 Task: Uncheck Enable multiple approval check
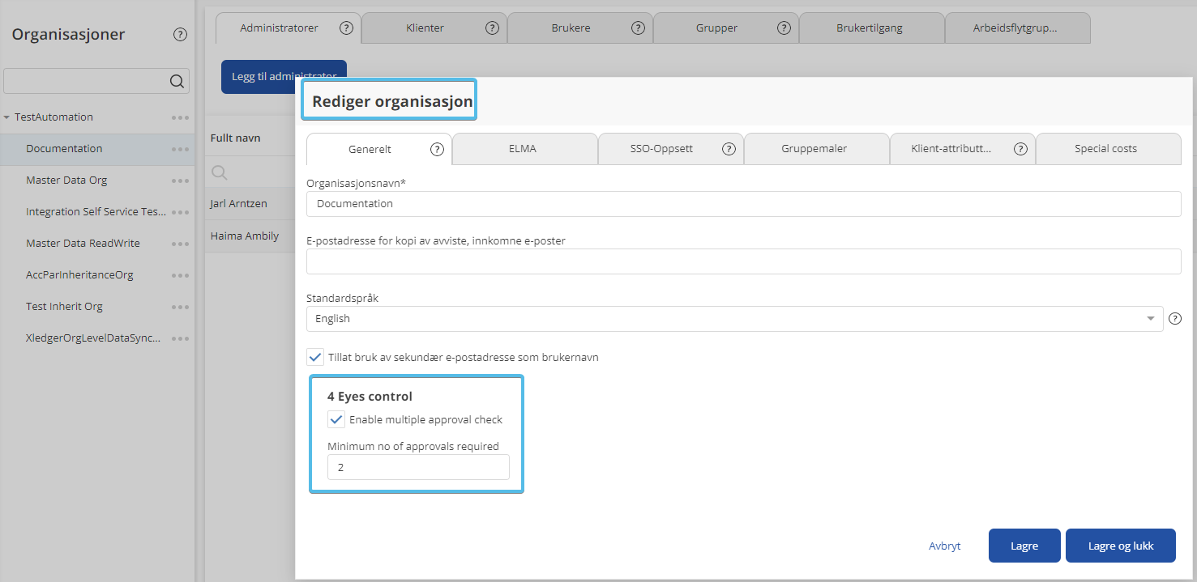(336, 419)
